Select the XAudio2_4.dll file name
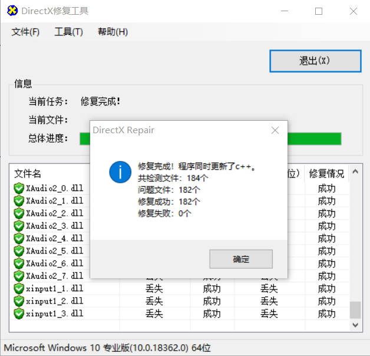Viewport: 370px width, 356px height. point(55,239)
